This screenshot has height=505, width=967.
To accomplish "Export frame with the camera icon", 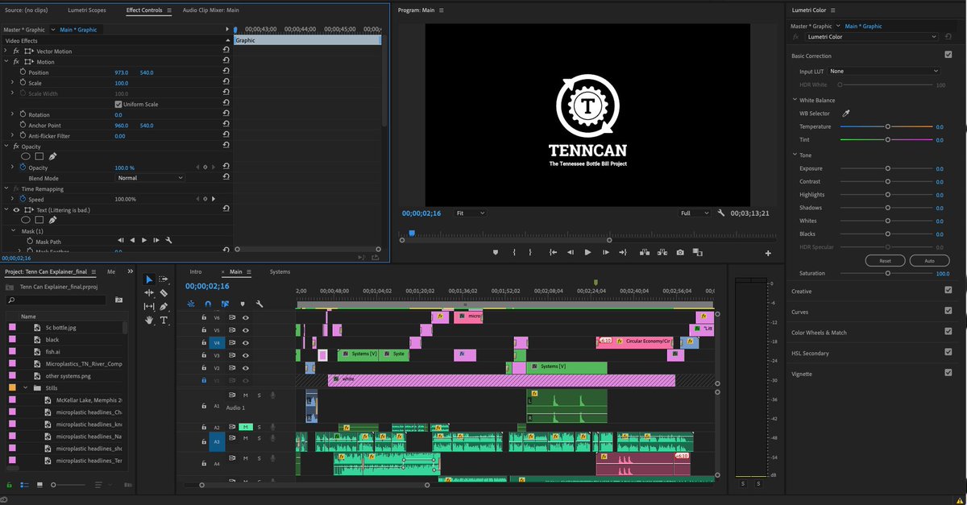I will point(680,252).
